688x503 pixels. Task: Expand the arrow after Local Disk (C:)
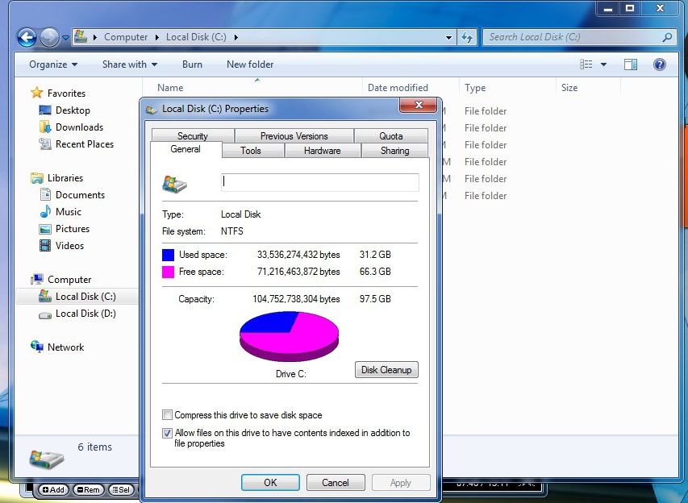click(x=236, y=37)
